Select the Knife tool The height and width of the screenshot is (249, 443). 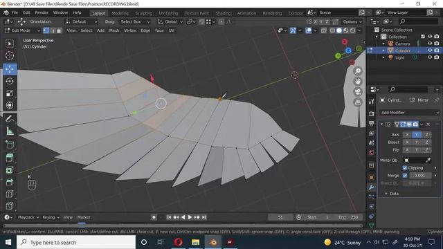pos(10,205)
